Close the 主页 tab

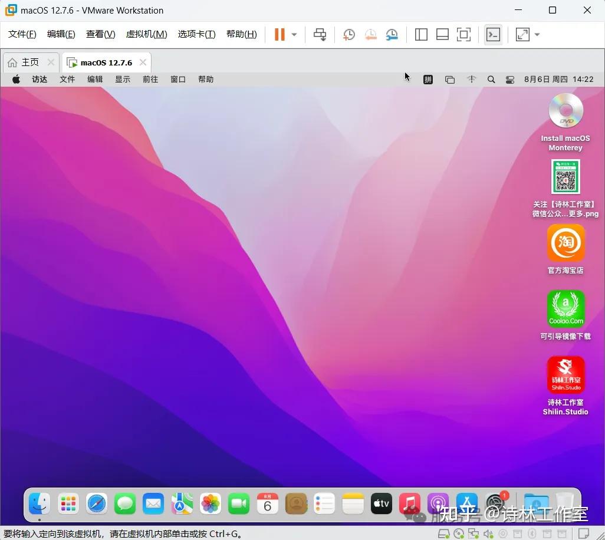tap(51, 62)
